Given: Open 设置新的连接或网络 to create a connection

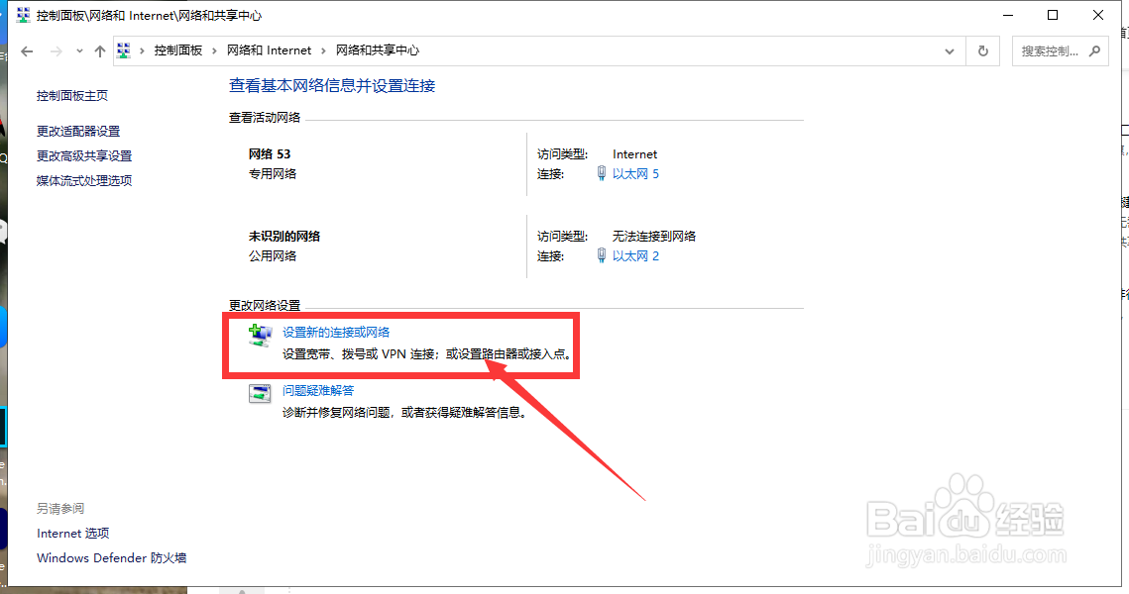Looking at the screenshot, I should [x=337, y=332].
